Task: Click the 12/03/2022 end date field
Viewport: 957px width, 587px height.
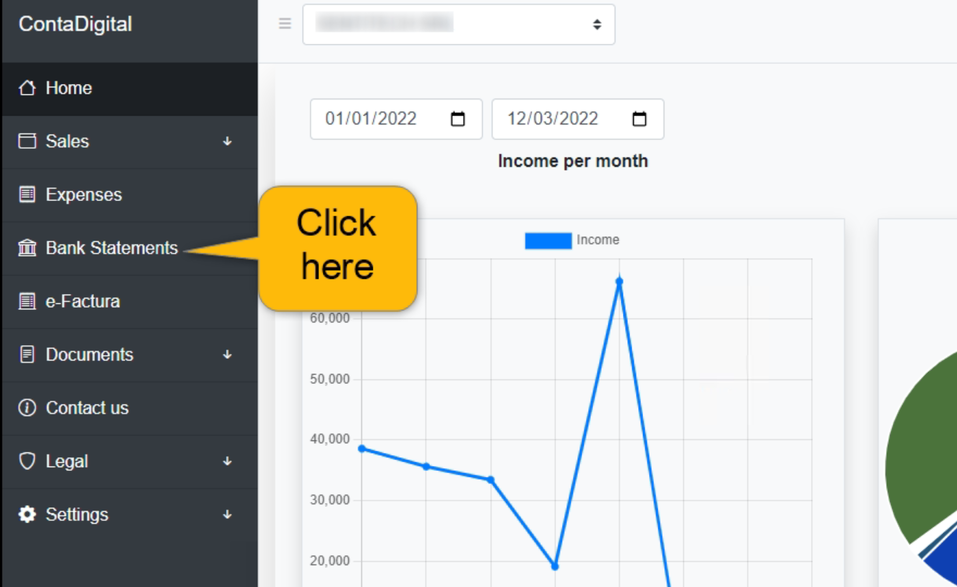Action: click(x=553, y=119)
